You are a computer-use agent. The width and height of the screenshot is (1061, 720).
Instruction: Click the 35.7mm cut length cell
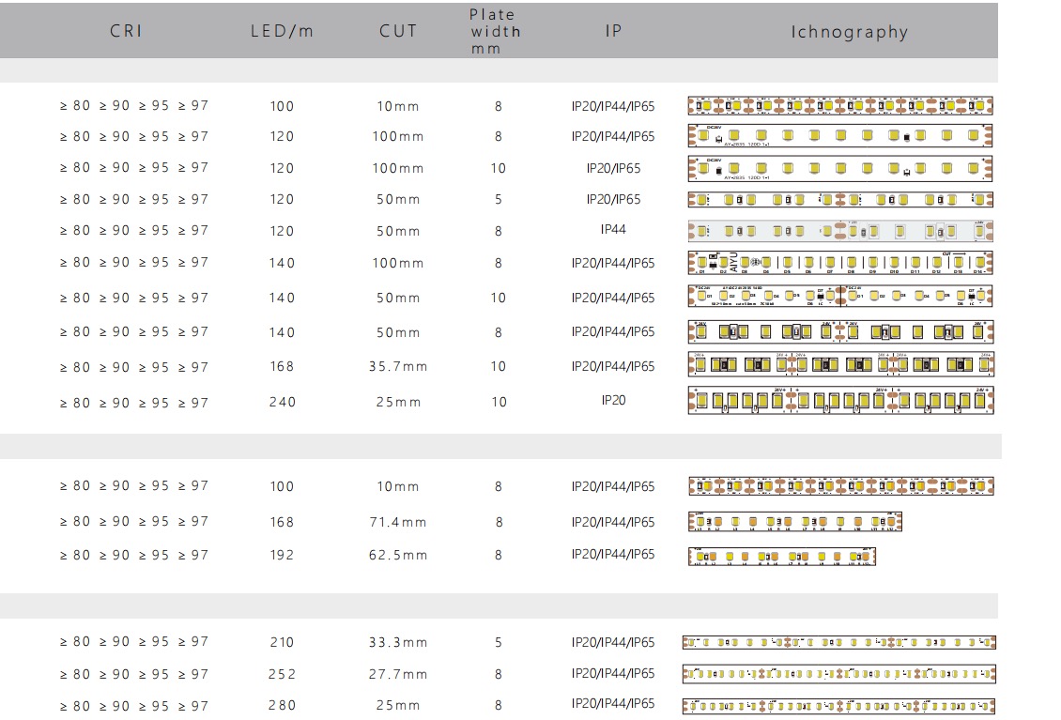[x=398, y=367]
